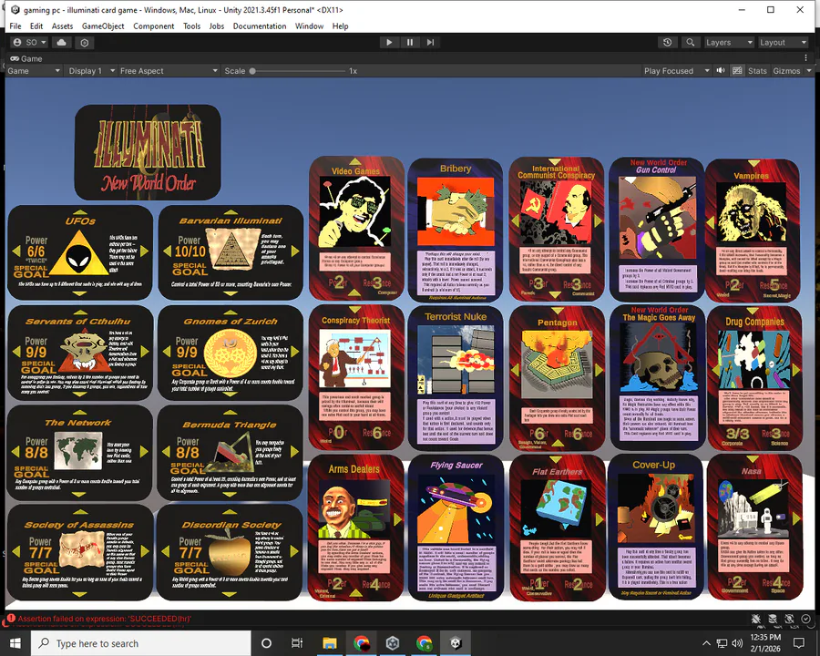Open the Windows Start menu
Screen dimensions: 820x656
pyautogui.click(x=15, y=643)
